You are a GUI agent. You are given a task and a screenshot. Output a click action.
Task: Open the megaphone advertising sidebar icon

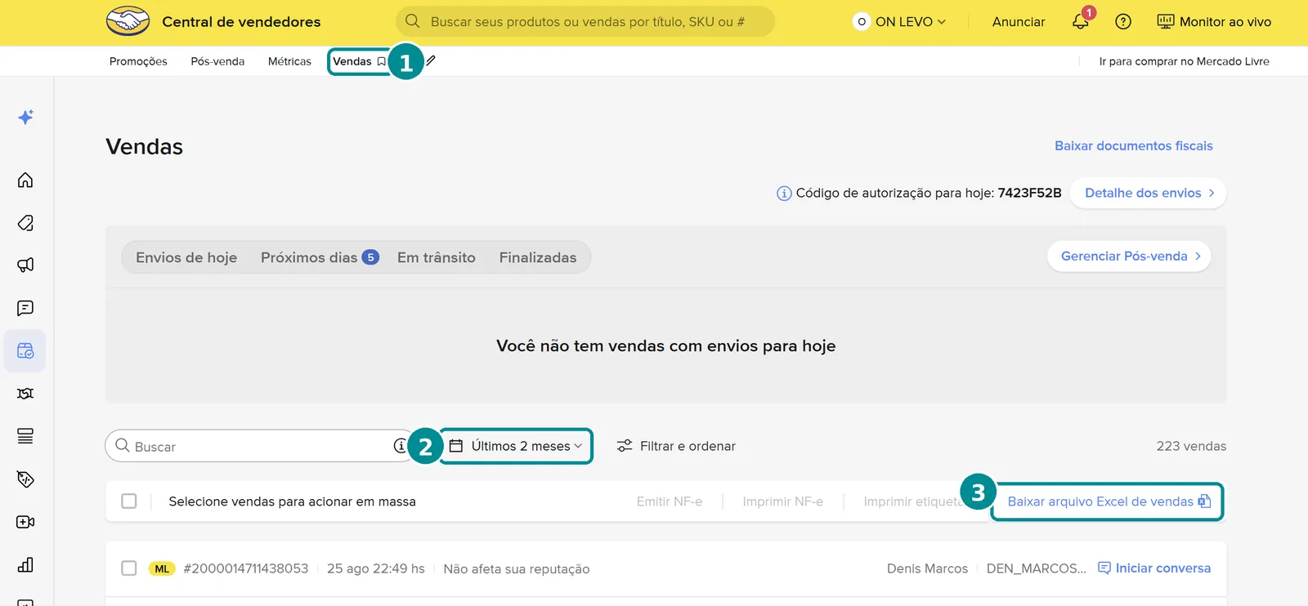(25, 265)
